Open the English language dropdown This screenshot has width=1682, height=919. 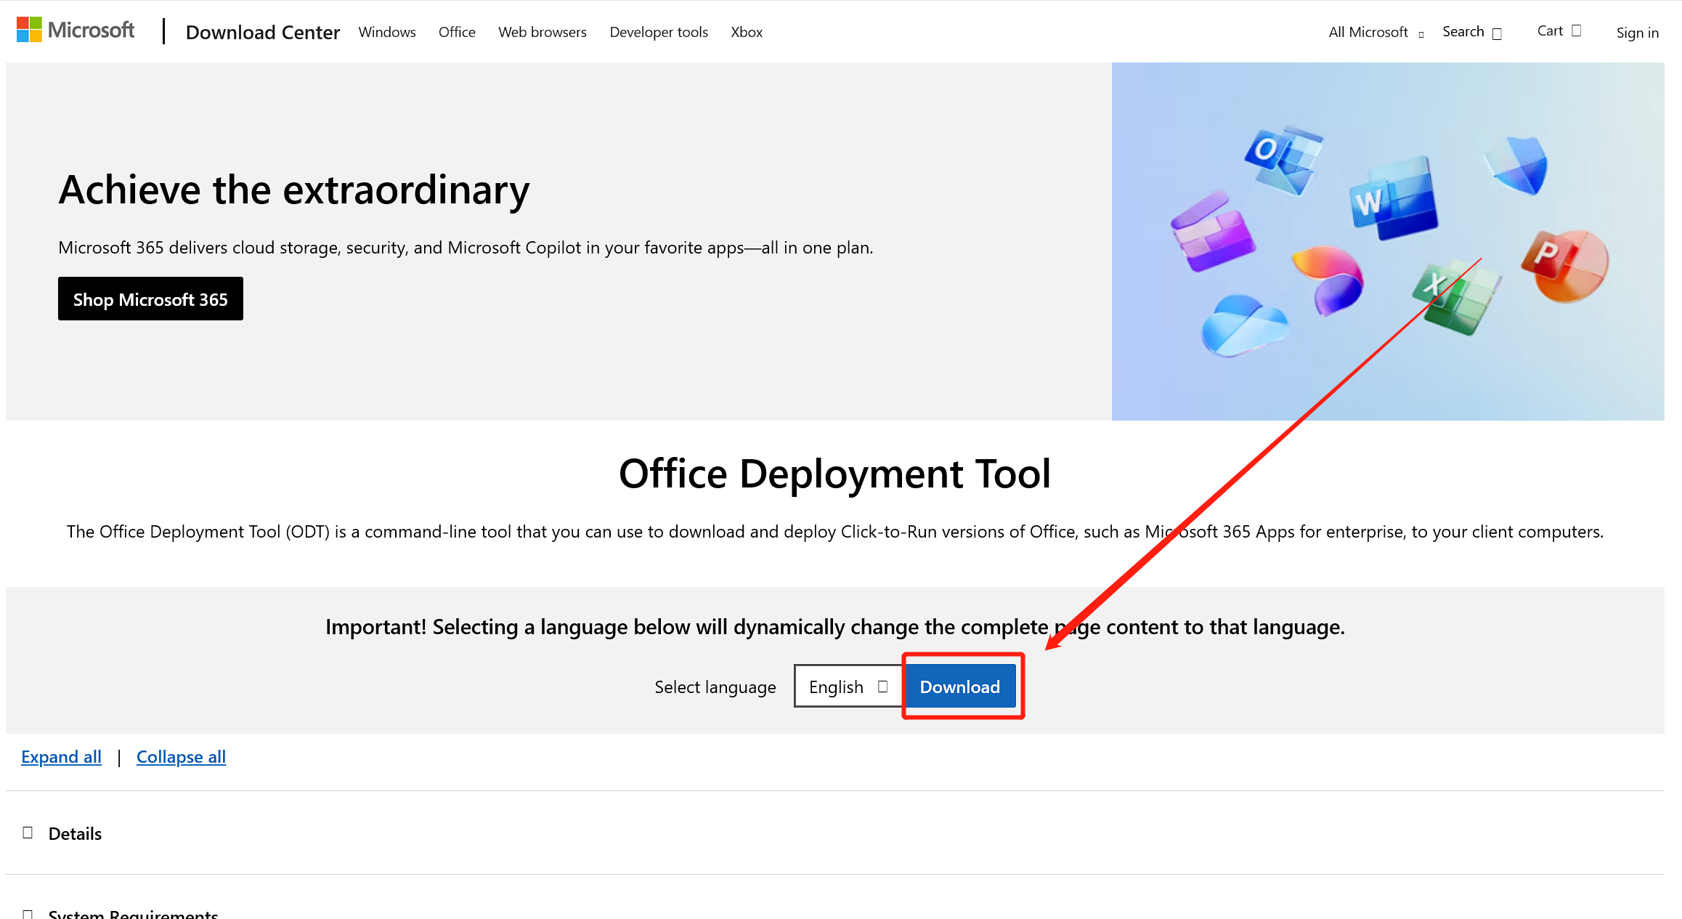(x=848, y=686)
